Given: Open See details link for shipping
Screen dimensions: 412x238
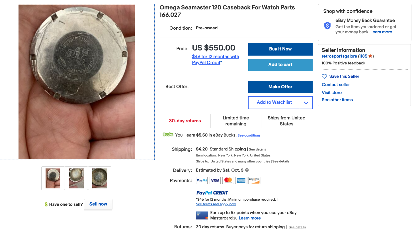Looking at the screenshot, I should click(257, 149).
